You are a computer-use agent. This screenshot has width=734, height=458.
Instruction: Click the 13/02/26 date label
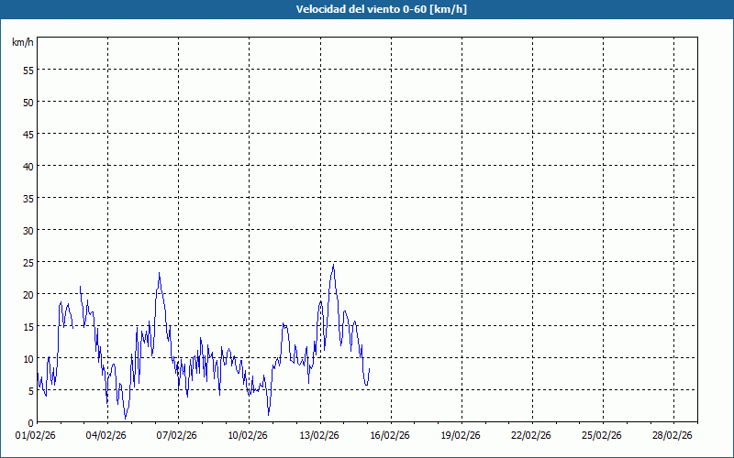point(319,436)
